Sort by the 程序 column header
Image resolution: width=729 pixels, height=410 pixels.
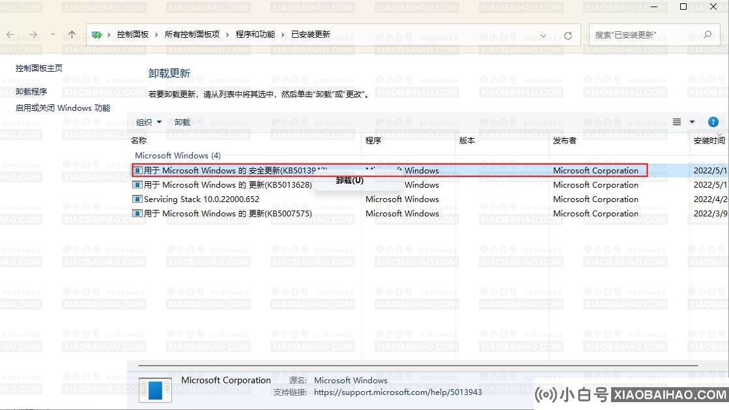(x=373, y=141)
